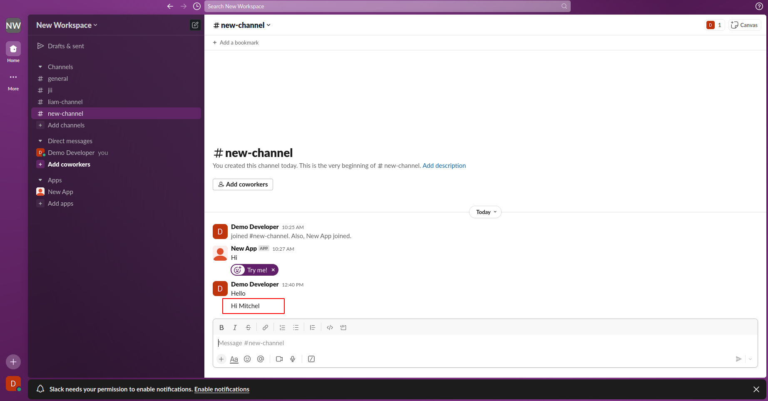The image size is (768, 401).
Task: Toggle strikethrough formatting in message toolbar
Action: pos(248,328)
